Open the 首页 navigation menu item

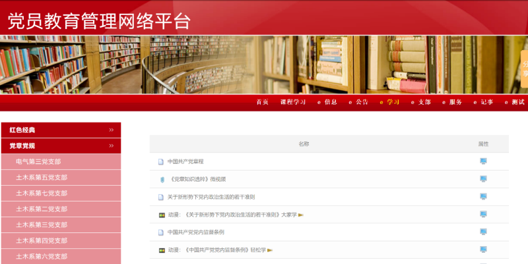tap(263, 102)
